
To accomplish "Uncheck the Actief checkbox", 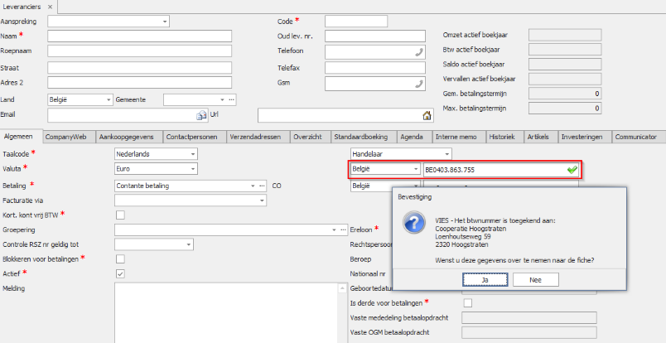I will click(x=121, y=273).
